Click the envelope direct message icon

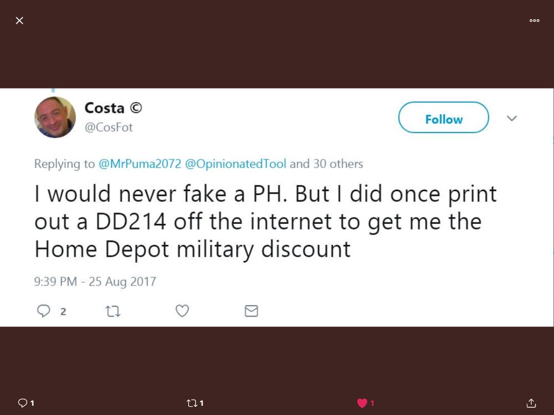[x=251, y=311]
